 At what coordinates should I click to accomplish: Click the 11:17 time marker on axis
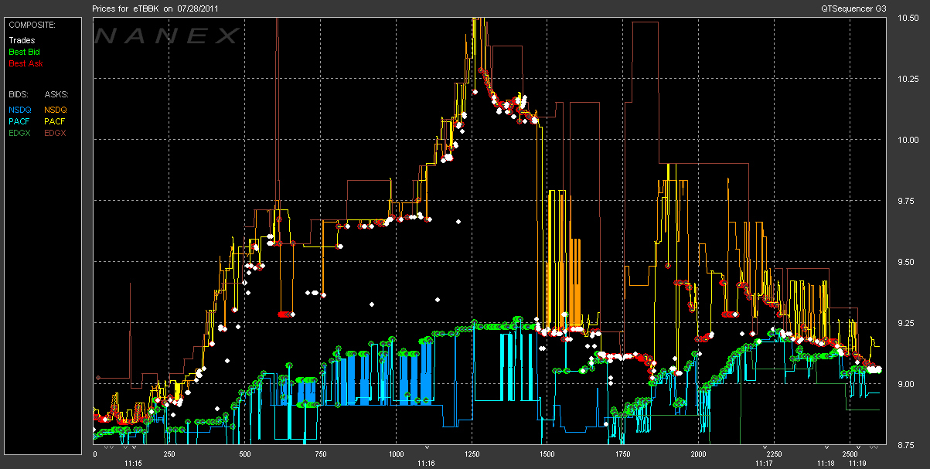pyautogui.click(x=765, y=464)
